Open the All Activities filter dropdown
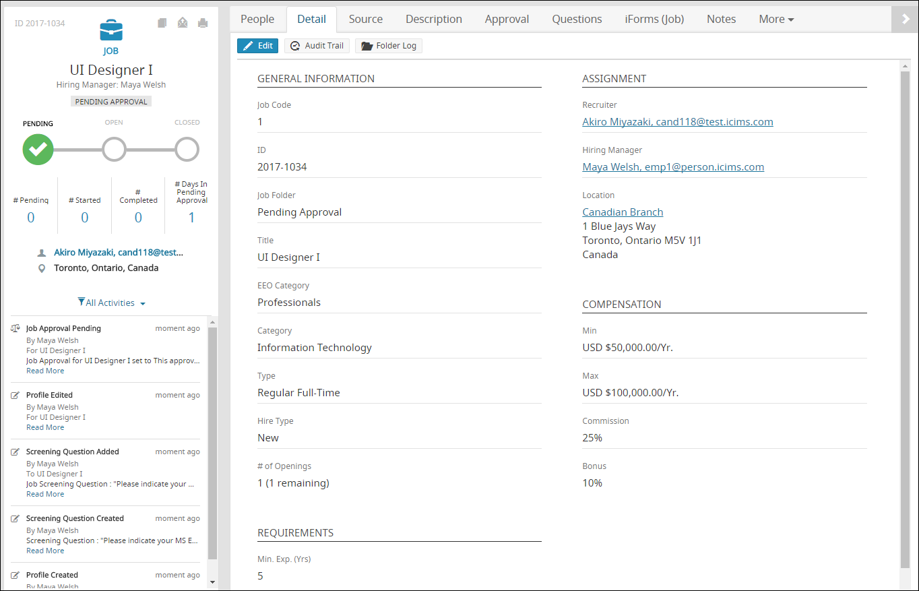Screen dimensions: 919x591 click(x=110, y=303)
